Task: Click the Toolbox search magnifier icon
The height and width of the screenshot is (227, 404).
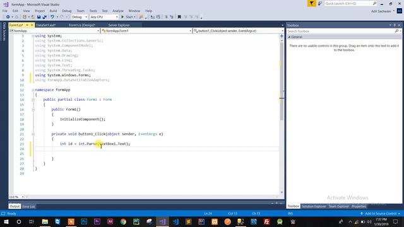Action: pos(396,31)
